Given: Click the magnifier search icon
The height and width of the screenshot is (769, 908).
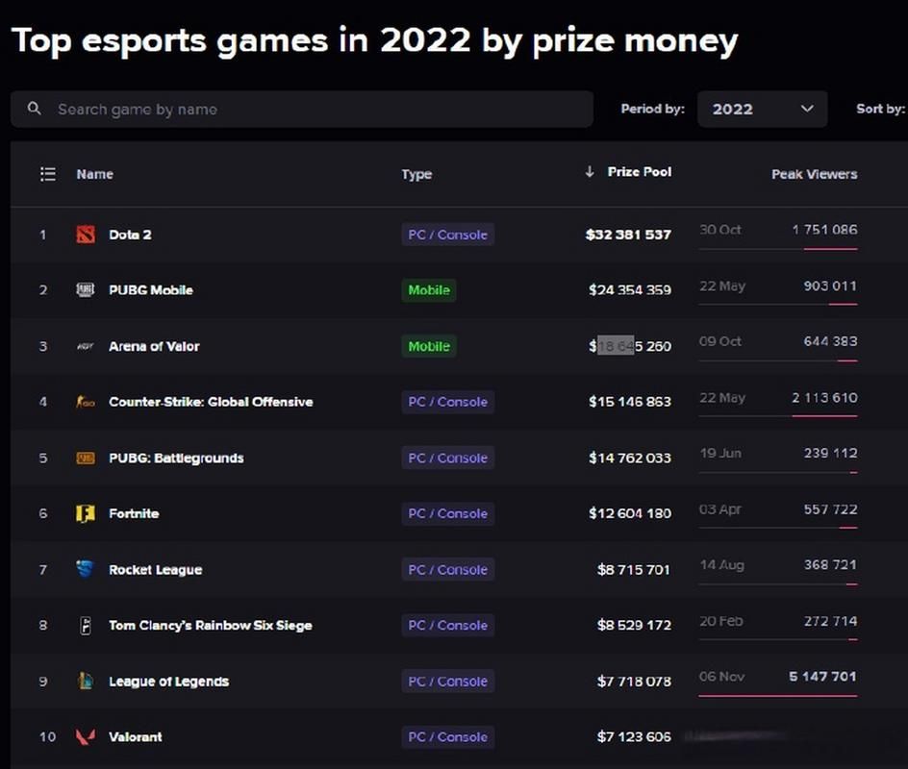Looking at the screenshot, I should tap(35, 109).
